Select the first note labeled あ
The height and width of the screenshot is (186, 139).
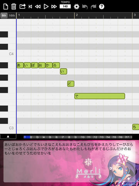(20, 65)
